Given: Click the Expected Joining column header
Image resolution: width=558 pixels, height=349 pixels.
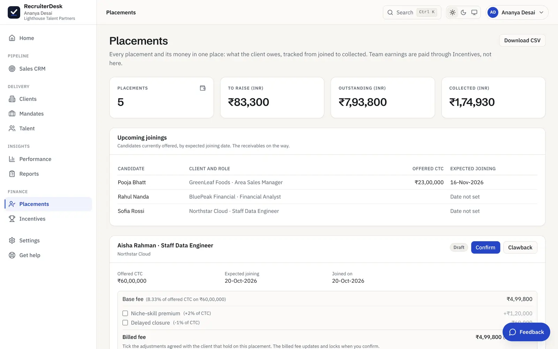Looking at the screenshot, I should [473, 169].
